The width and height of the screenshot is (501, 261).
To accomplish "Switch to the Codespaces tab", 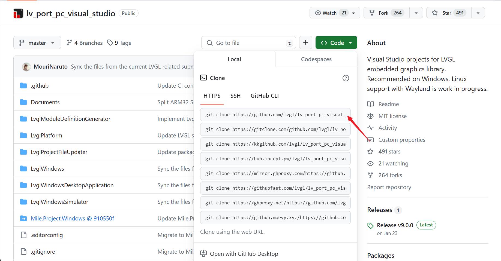I will coord(316,59).
